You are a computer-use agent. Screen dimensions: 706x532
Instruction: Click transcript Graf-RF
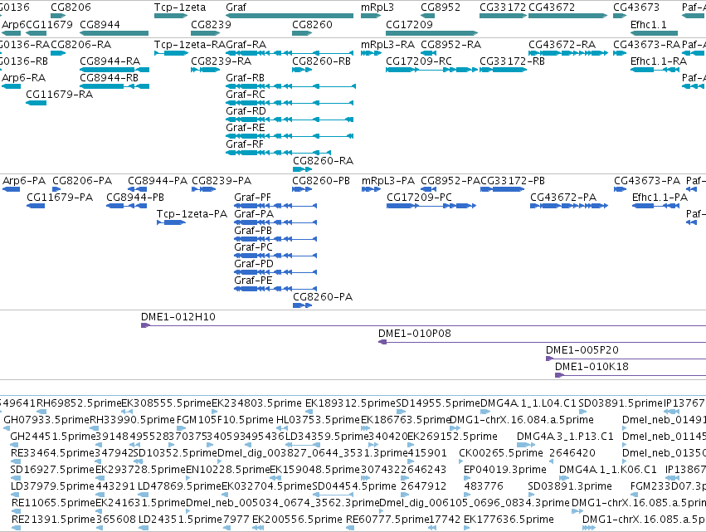tap(278, 153)
